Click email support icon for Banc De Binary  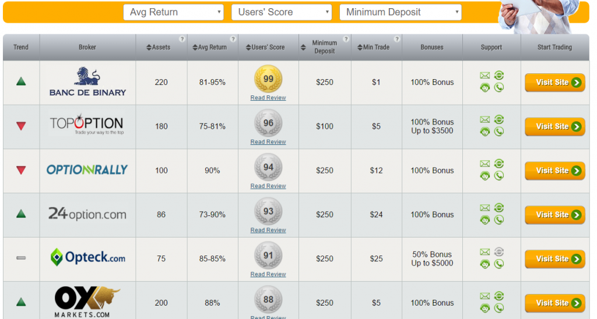coord(484,75)
